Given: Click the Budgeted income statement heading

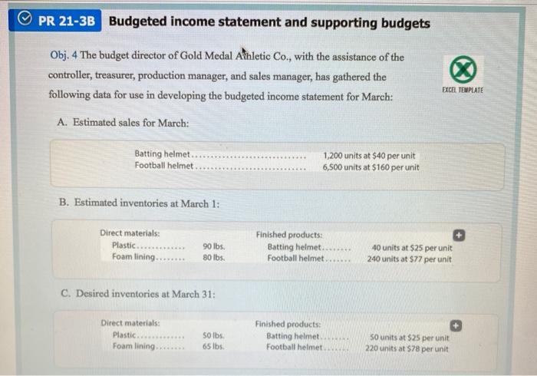Looking at the screenshot, I should [269, 22].
